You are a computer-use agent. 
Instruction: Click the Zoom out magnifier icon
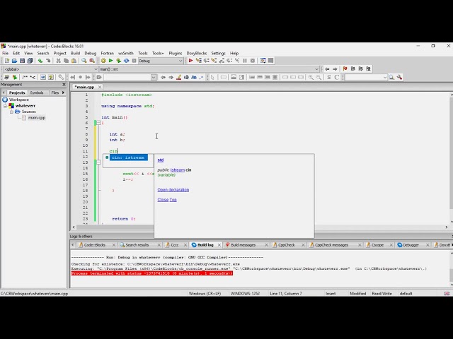point(319,77)
